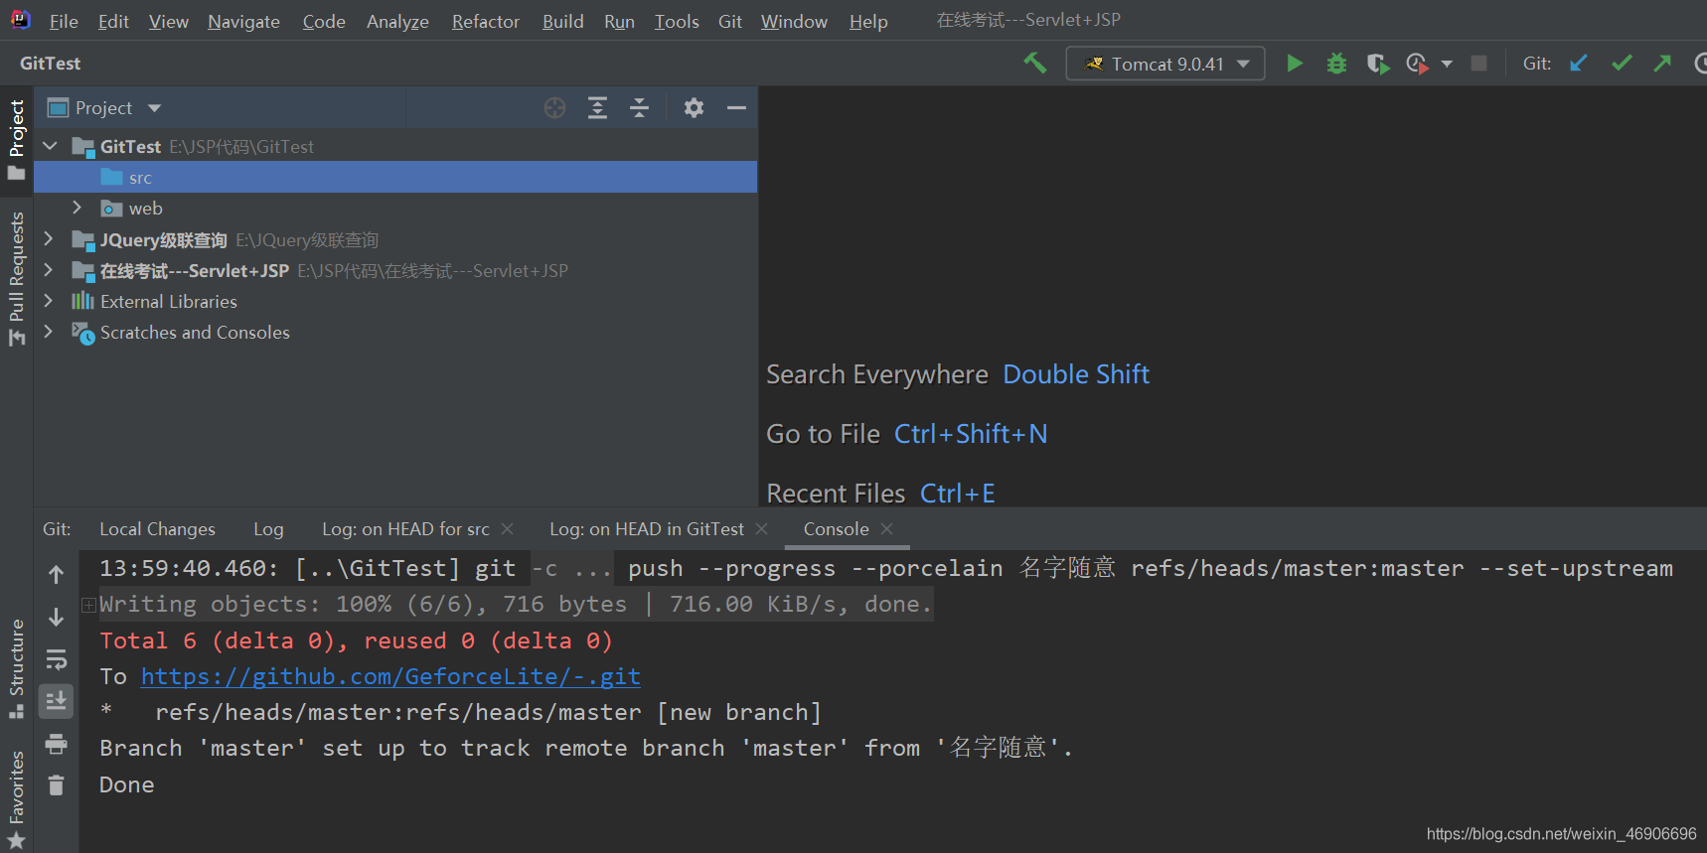
Task: Start debugging with the bug icon
Action: 1336,64
